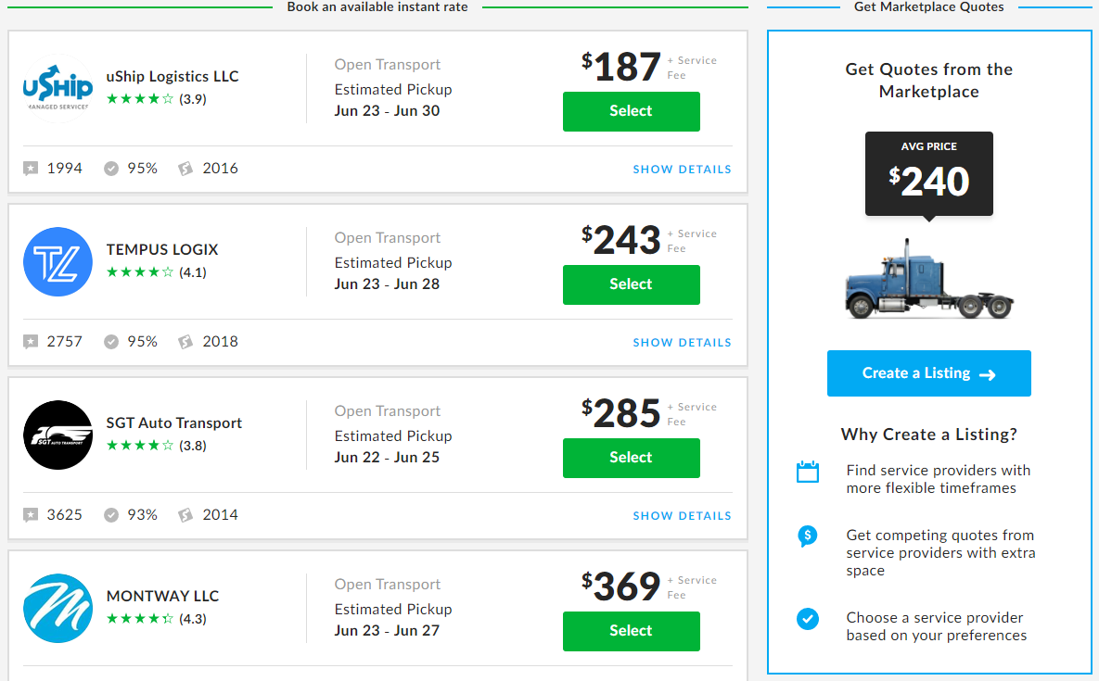This screenshot has width=1099, height=681.
Task: Click the tag icon beside 2014
Action: [185, 514]
